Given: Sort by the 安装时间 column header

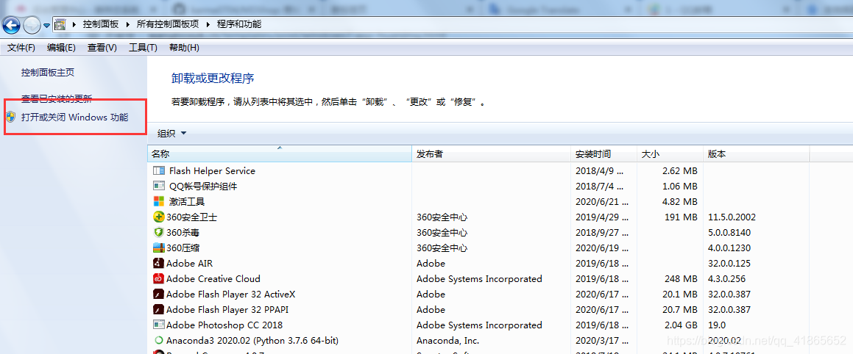Looking at the screenshot, I should [604, 154].
